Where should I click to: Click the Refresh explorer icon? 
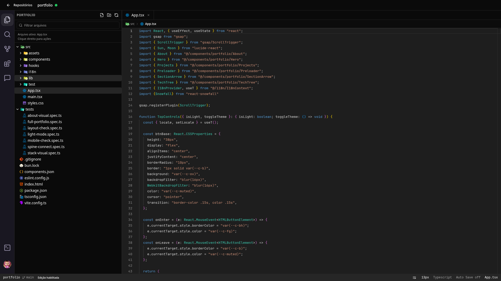116,15
